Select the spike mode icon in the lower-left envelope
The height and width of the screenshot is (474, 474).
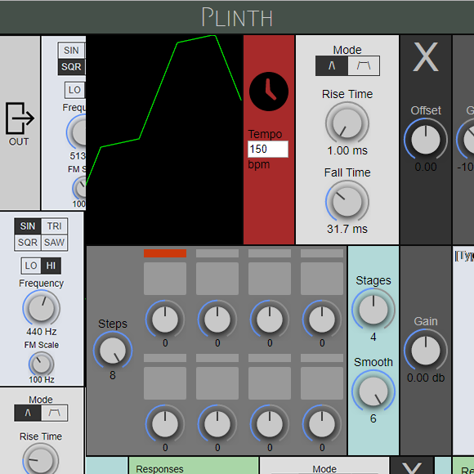28,413
